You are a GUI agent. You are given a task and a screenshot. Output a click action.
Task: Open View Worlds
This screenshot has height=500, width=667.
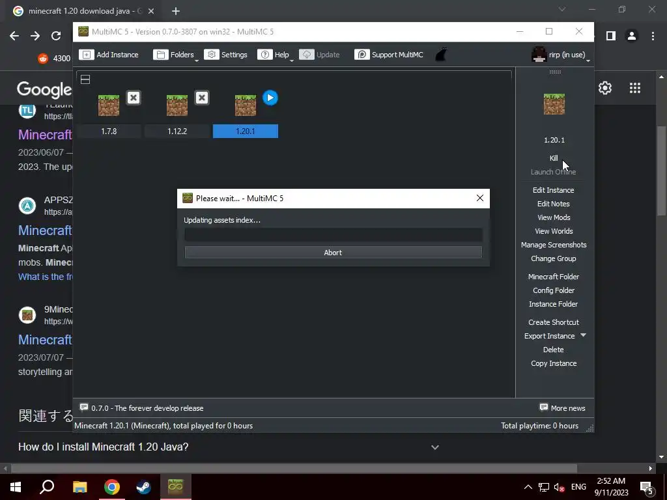(554, 231)
